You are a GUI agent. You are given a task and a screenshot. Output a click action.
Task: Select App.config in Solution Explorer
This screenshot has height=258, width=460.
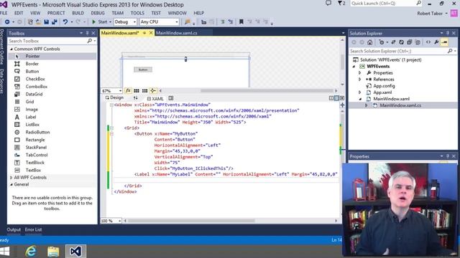pos(384,86)
